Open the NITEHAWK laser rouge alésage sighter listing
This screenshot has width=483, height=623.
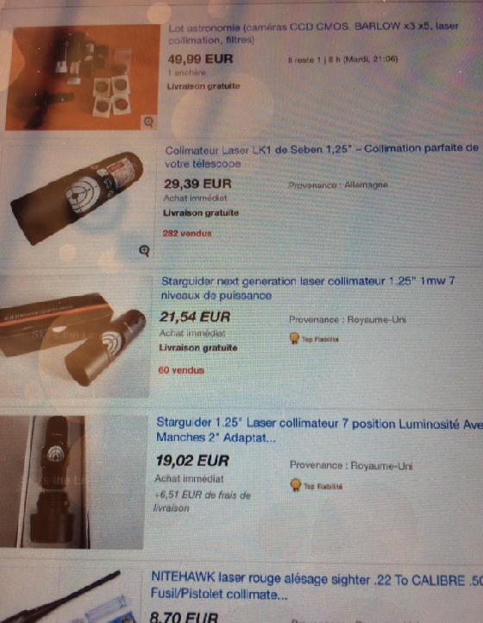coord(317,587)
